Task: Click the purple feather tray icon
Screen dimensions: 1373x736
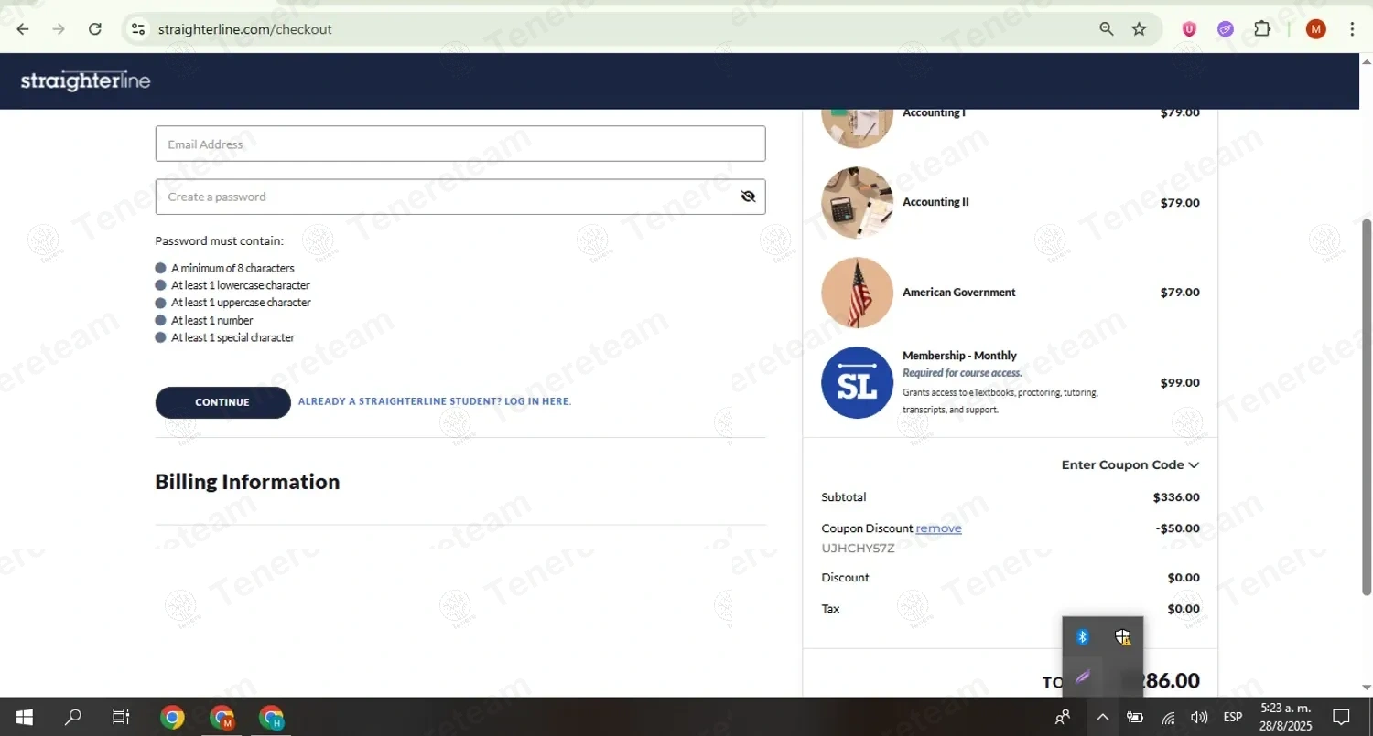Action: (1083, 677)
